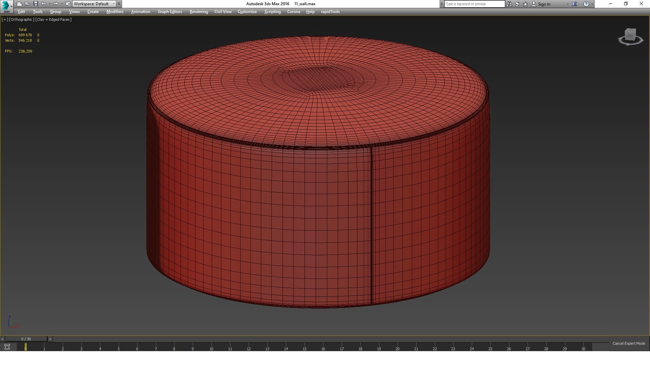Click the Help question mark icon
Image resolution: width=650 pixels, height=377 pixels.
(586, 4)
